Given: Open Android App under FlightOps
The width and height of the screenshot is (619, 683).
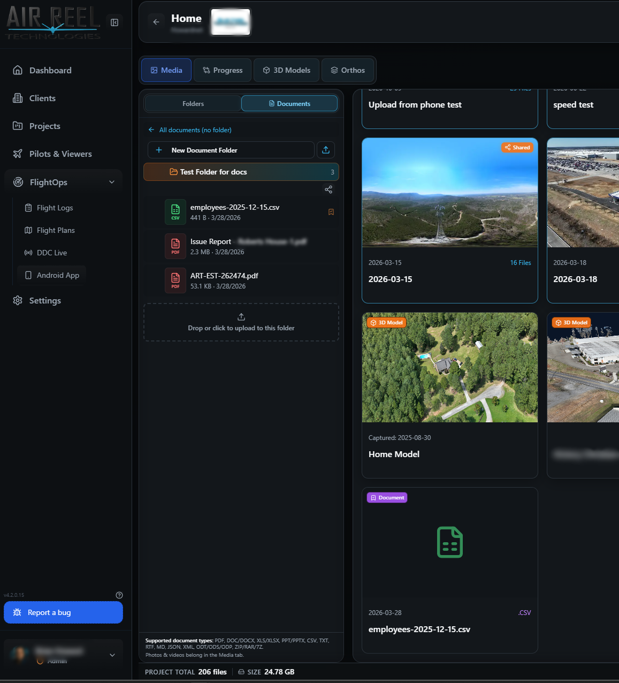Looking at the screenshot, I should pyautogui.click(x=52, y=275).
